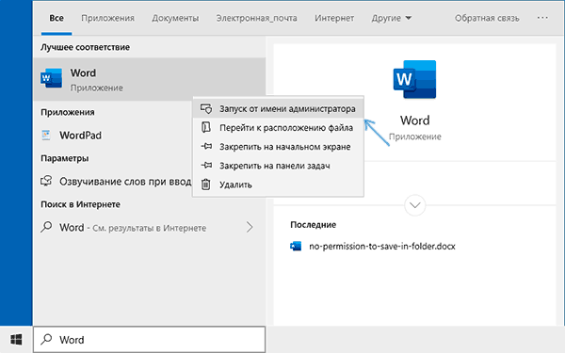Screen dimensions: 565x353
Task: Open the Windows Start button
Action: [16, 339]
